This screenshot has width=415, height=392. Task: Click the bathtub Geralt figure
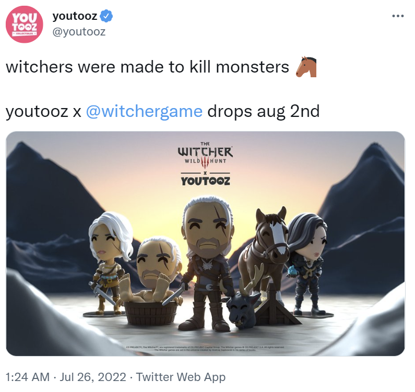coord(151,281)
